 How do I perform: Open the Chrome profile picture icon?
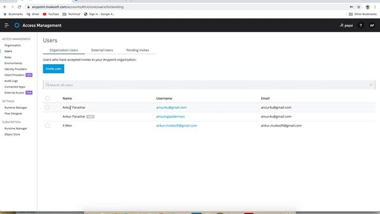(368, 7)
